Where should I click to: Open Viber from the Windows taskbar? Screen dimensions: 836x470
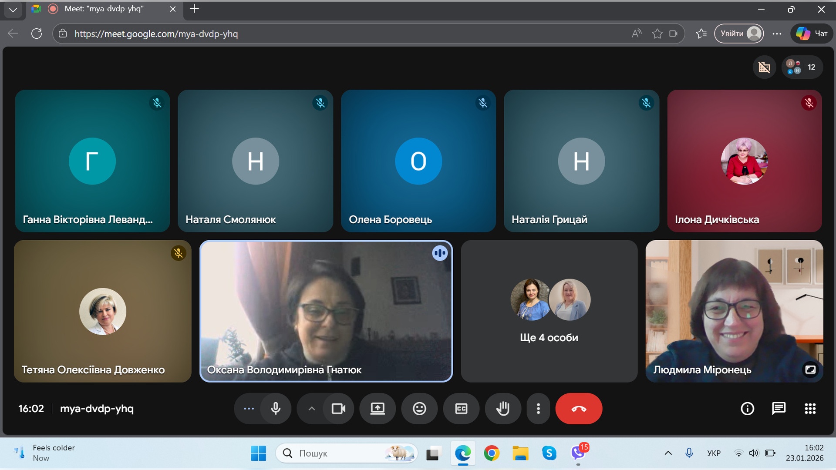click(578, 453)
